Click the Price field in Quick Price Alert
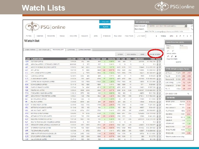Viewport: 199px width, 149px height. pyautogui.click(x=184, y=48)
